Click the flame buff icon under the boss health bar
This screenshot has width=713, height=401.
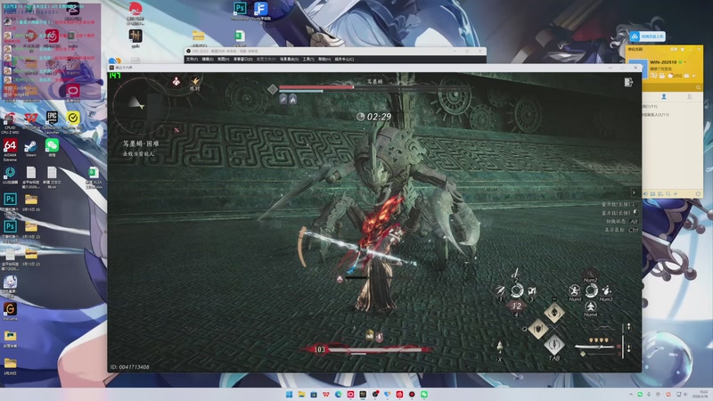coord(293,99)
